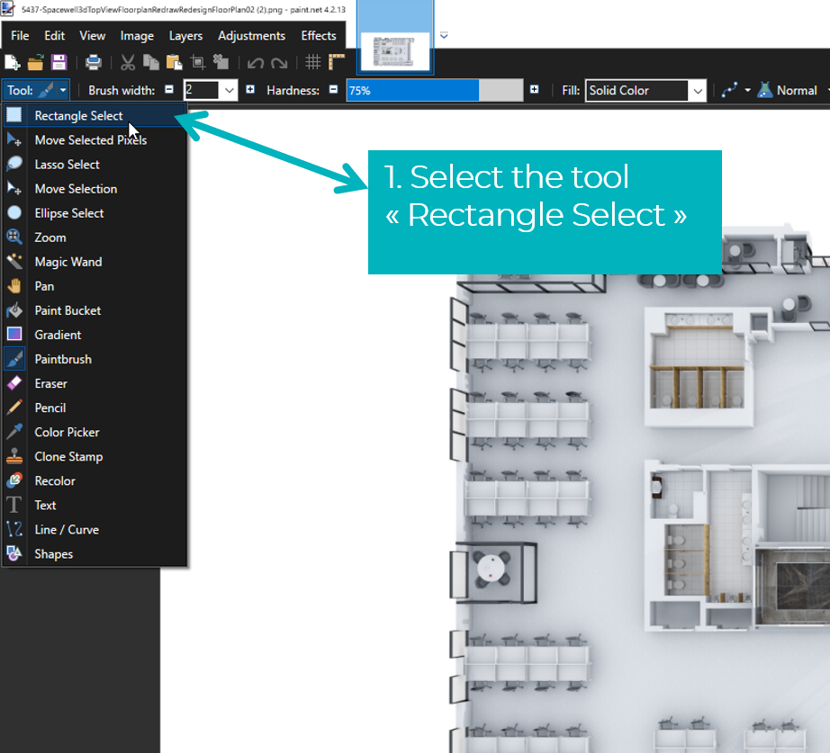
Task: Open the Effects menu
Action: pyautogui.click(x=319, y=35)
